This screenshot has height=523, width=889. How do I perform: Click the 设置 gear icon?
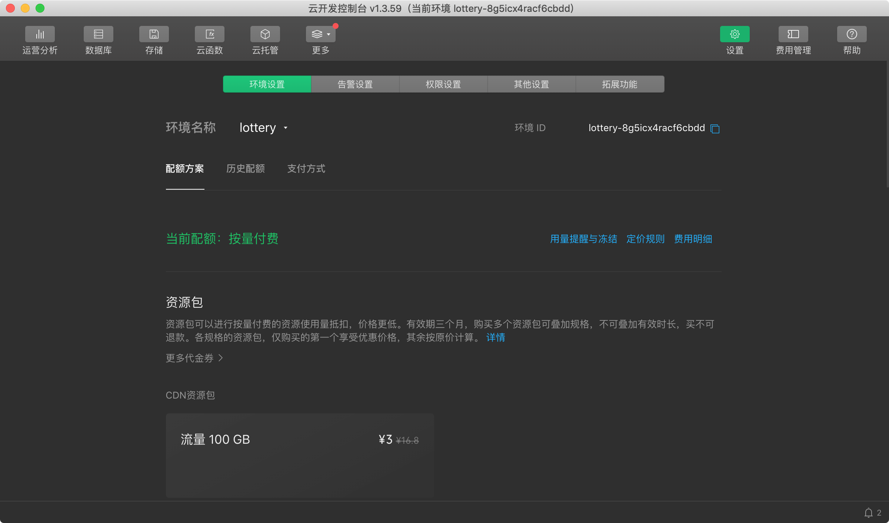(x=735, y=34)
